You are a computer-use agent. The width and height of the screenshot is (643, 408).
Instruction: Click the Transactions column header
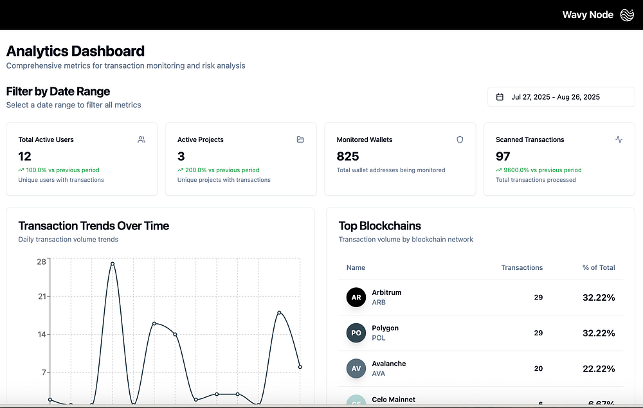(x=521, y=267)
